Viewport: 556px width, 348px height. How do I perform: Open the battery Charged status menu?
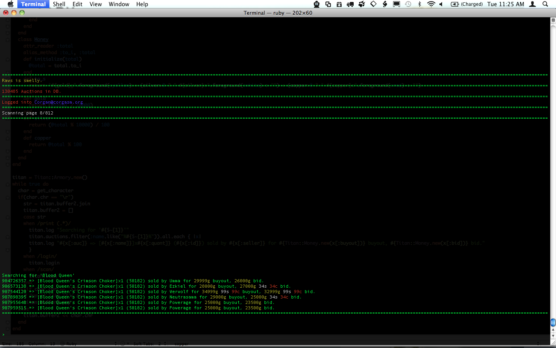(467, 4)
